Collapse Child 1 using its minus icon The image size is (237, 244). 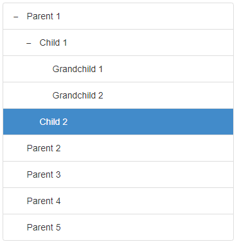[29, 43]
